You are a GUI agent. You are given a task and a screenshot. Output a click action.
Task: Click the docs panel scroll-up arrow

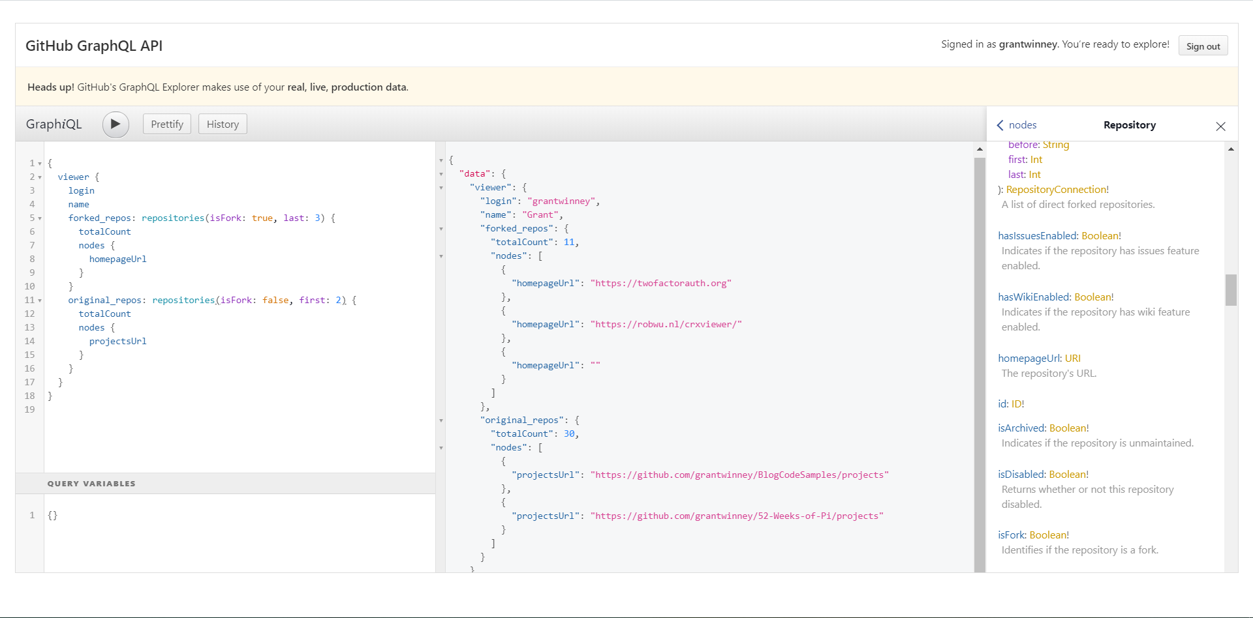pyautogui.click(x=1231, y=149)
